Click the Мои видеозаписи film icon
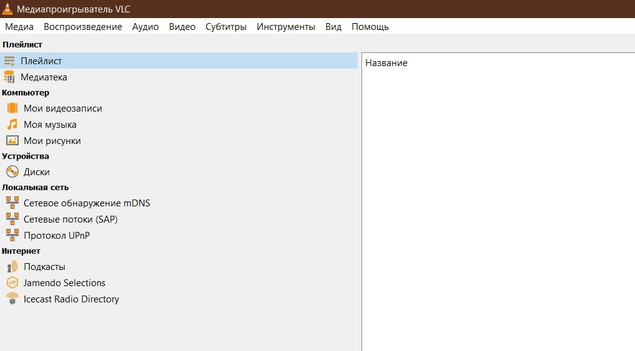Viewport: 635px width, 351px height. point(12,108)
